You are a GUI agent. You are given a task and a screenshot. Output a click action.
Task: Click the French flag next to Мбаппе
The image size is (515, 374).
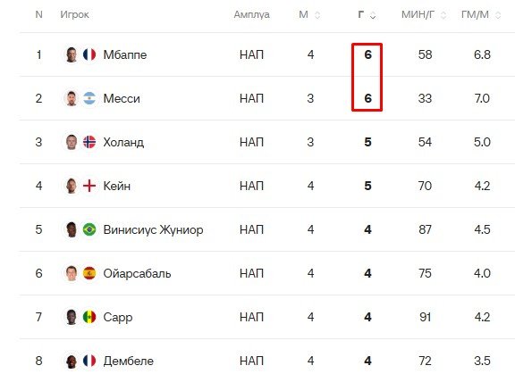tap(89, 54)
